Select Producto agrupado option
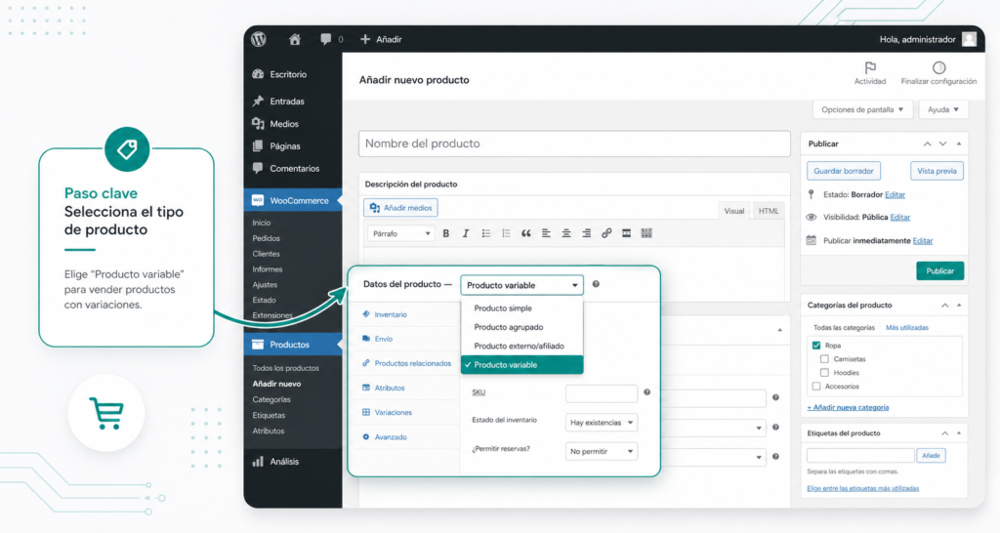 pos(521,327)
